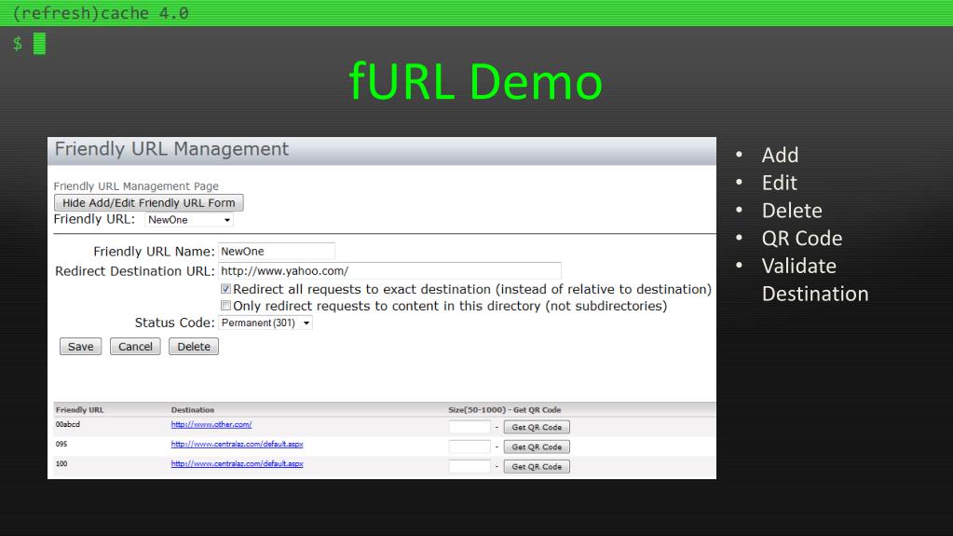This screenshot has height=536, width=953.
Task: Click the 100 friendly URL cell
Action: [61, 463]
